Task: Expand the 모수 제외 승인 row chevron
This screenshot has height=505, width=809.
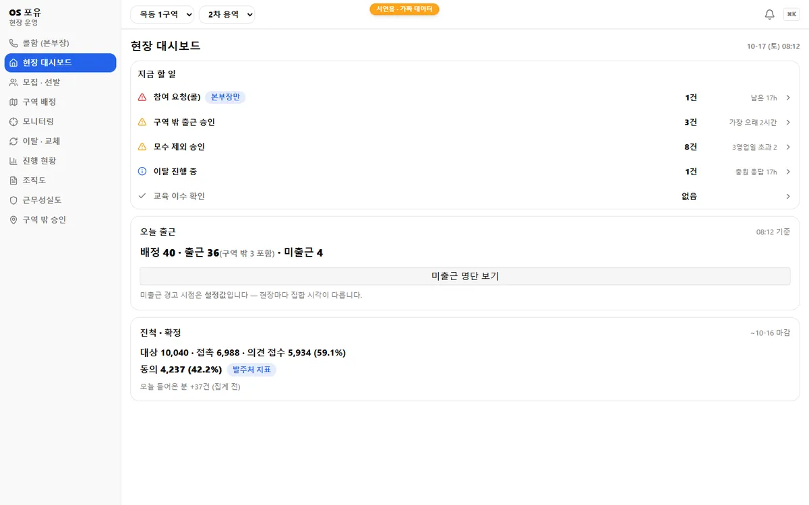Action: pos(788,147)
